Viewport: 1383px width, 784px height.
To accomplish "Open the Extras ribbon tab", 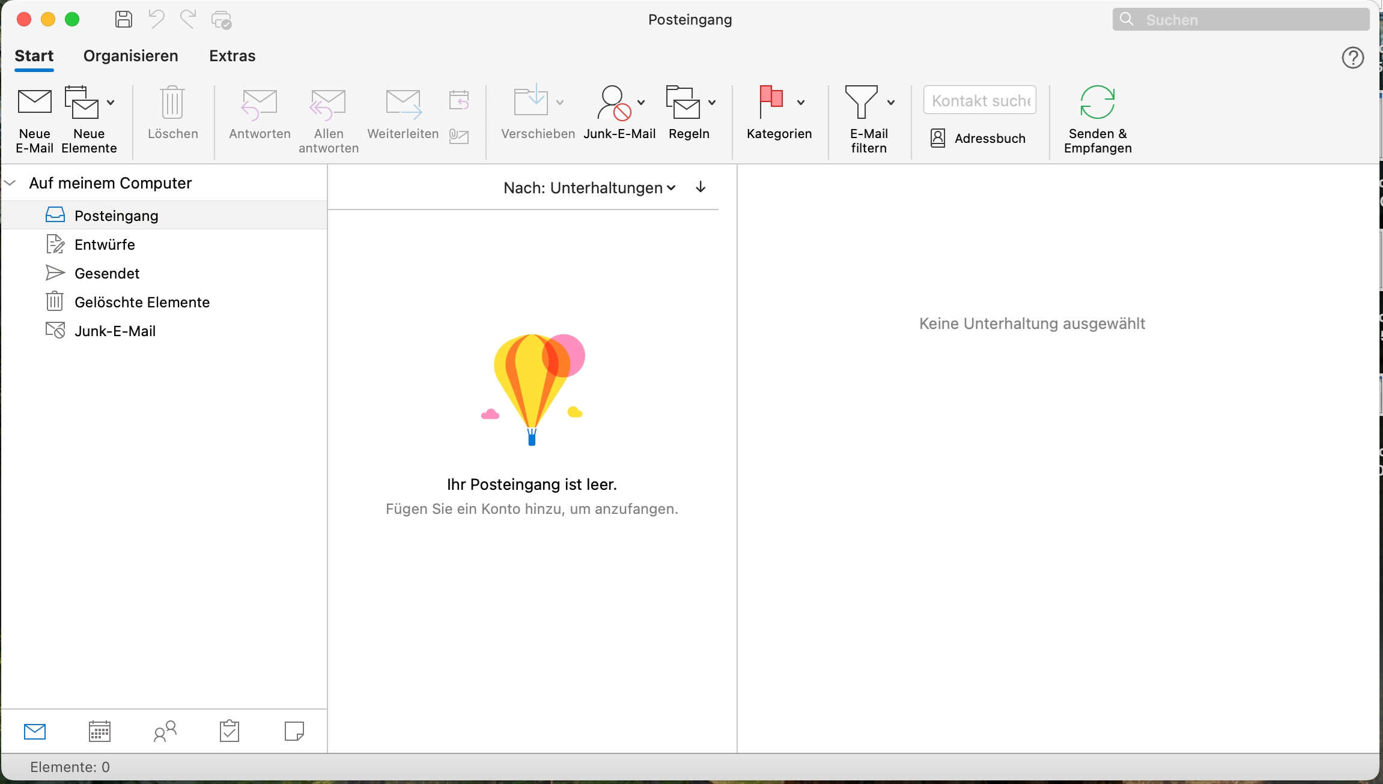I will pos(232,56).
